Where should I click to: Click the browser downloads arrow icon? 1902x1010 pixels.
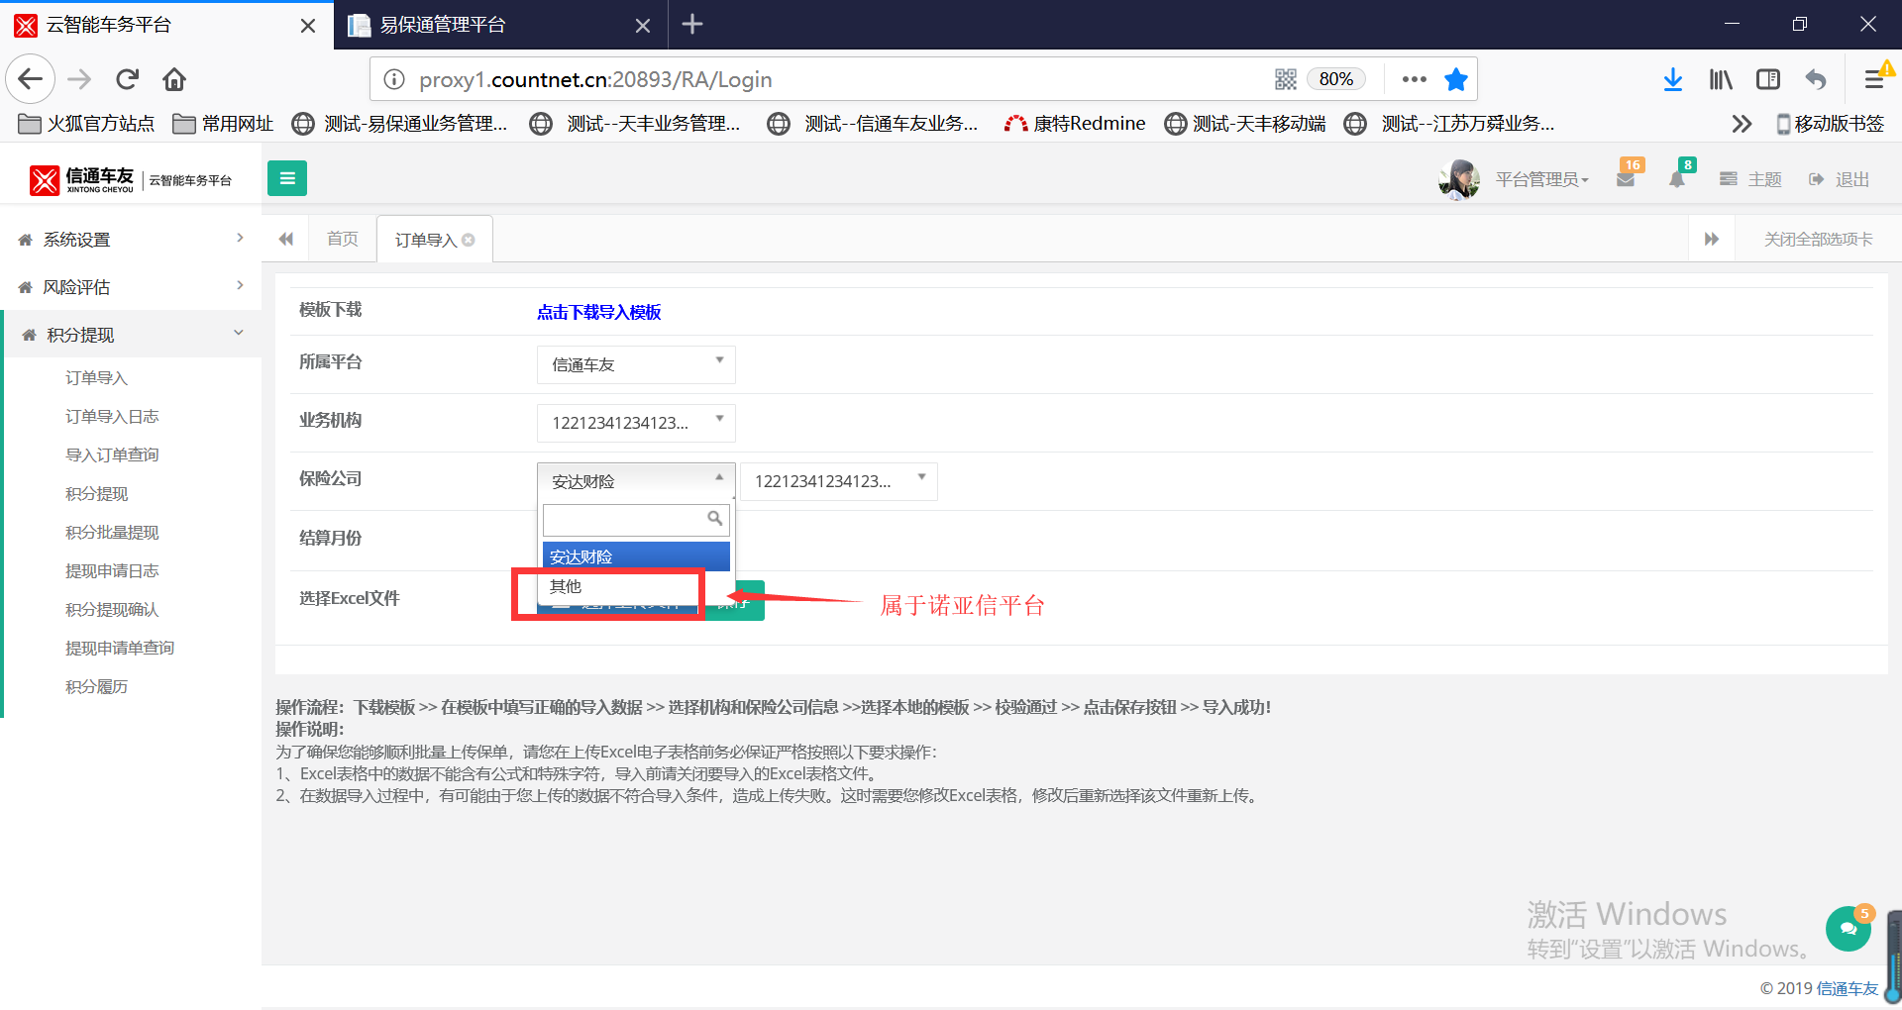pyautogui.click(x=1673, y=79)
